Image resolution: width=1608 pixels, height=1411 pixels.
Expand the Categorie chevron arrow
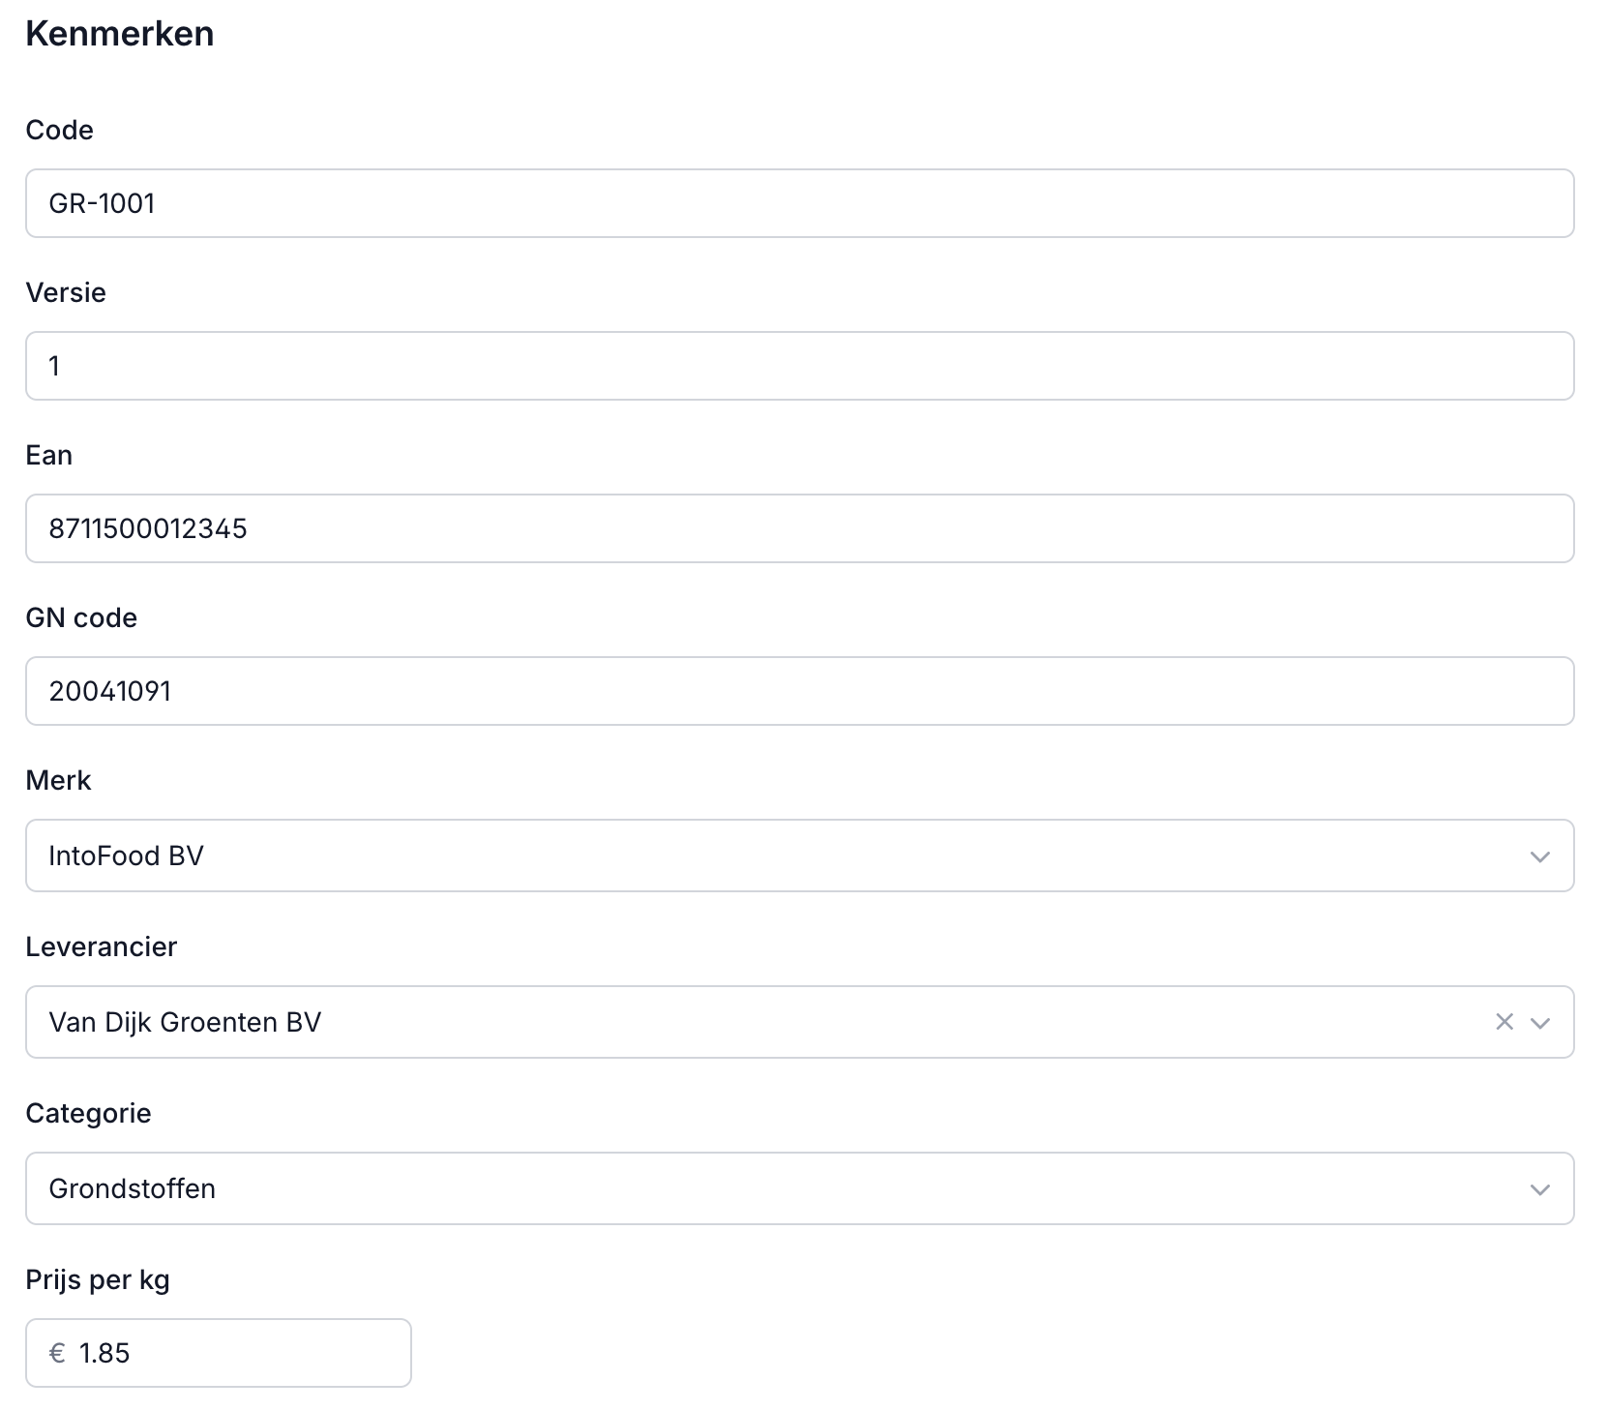1540,1189
